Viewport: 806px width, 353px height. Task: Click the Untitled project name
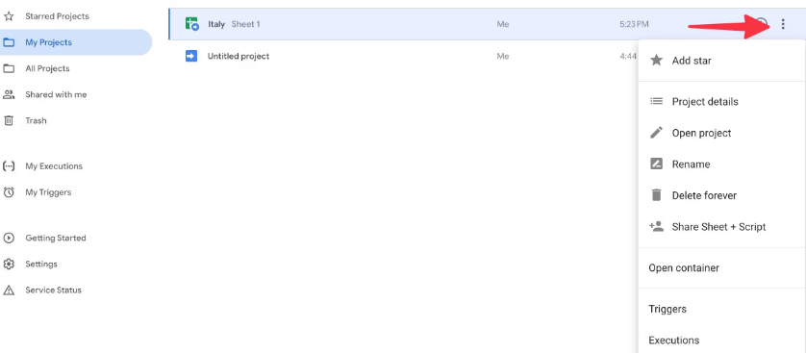coord(239,56)
